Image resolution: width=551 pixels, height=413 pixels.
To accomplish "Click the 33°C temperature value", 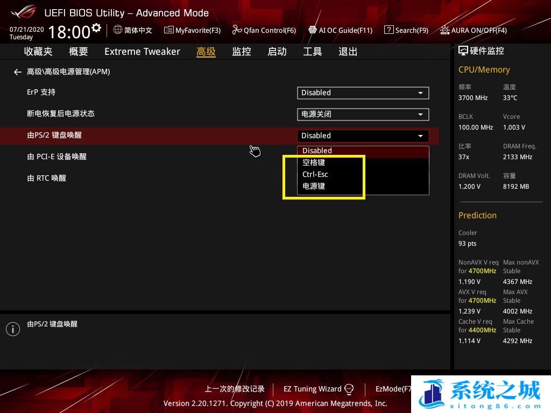I will (x=510, y=98).
